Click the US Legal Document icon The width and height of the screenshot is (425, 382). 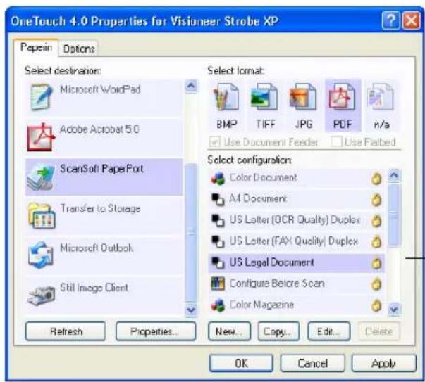(218, 262)
